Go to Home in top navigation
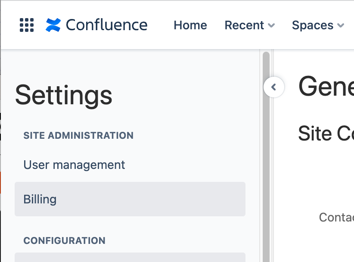 [190, 25]
